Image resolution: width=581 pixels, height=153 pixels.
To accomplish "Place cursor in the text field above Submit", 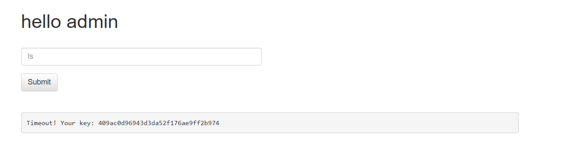I will click(141, 57).
